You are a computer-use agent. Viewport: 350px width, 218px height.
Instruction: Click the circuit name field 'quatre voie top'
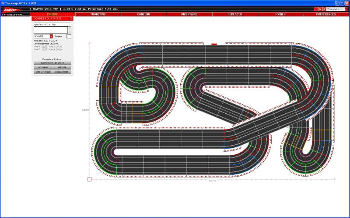[52, 24]
